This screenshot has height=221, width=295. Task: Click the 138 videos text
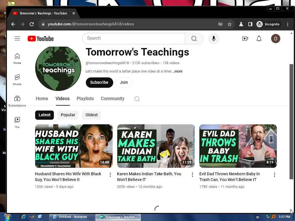171,63
